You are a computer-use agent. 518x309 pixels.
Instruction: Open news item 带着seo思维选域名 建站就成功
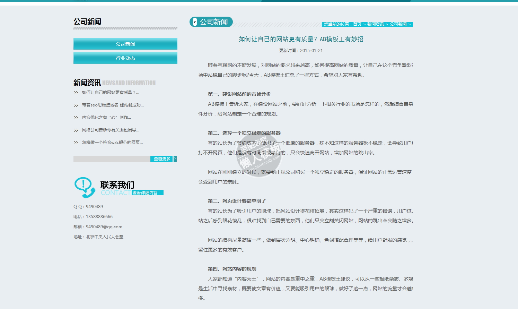[113, 105]
